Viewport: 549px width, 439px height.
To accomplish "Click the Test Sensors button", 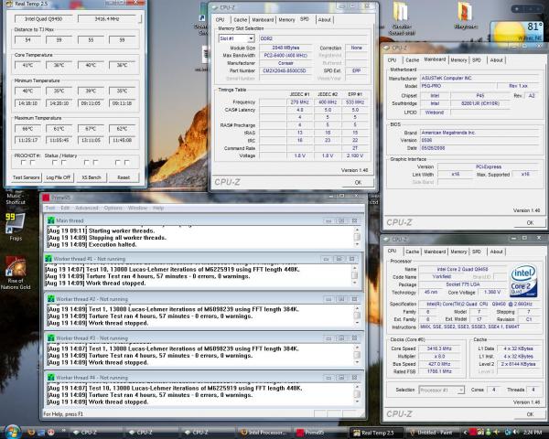I will coord(27,177).
